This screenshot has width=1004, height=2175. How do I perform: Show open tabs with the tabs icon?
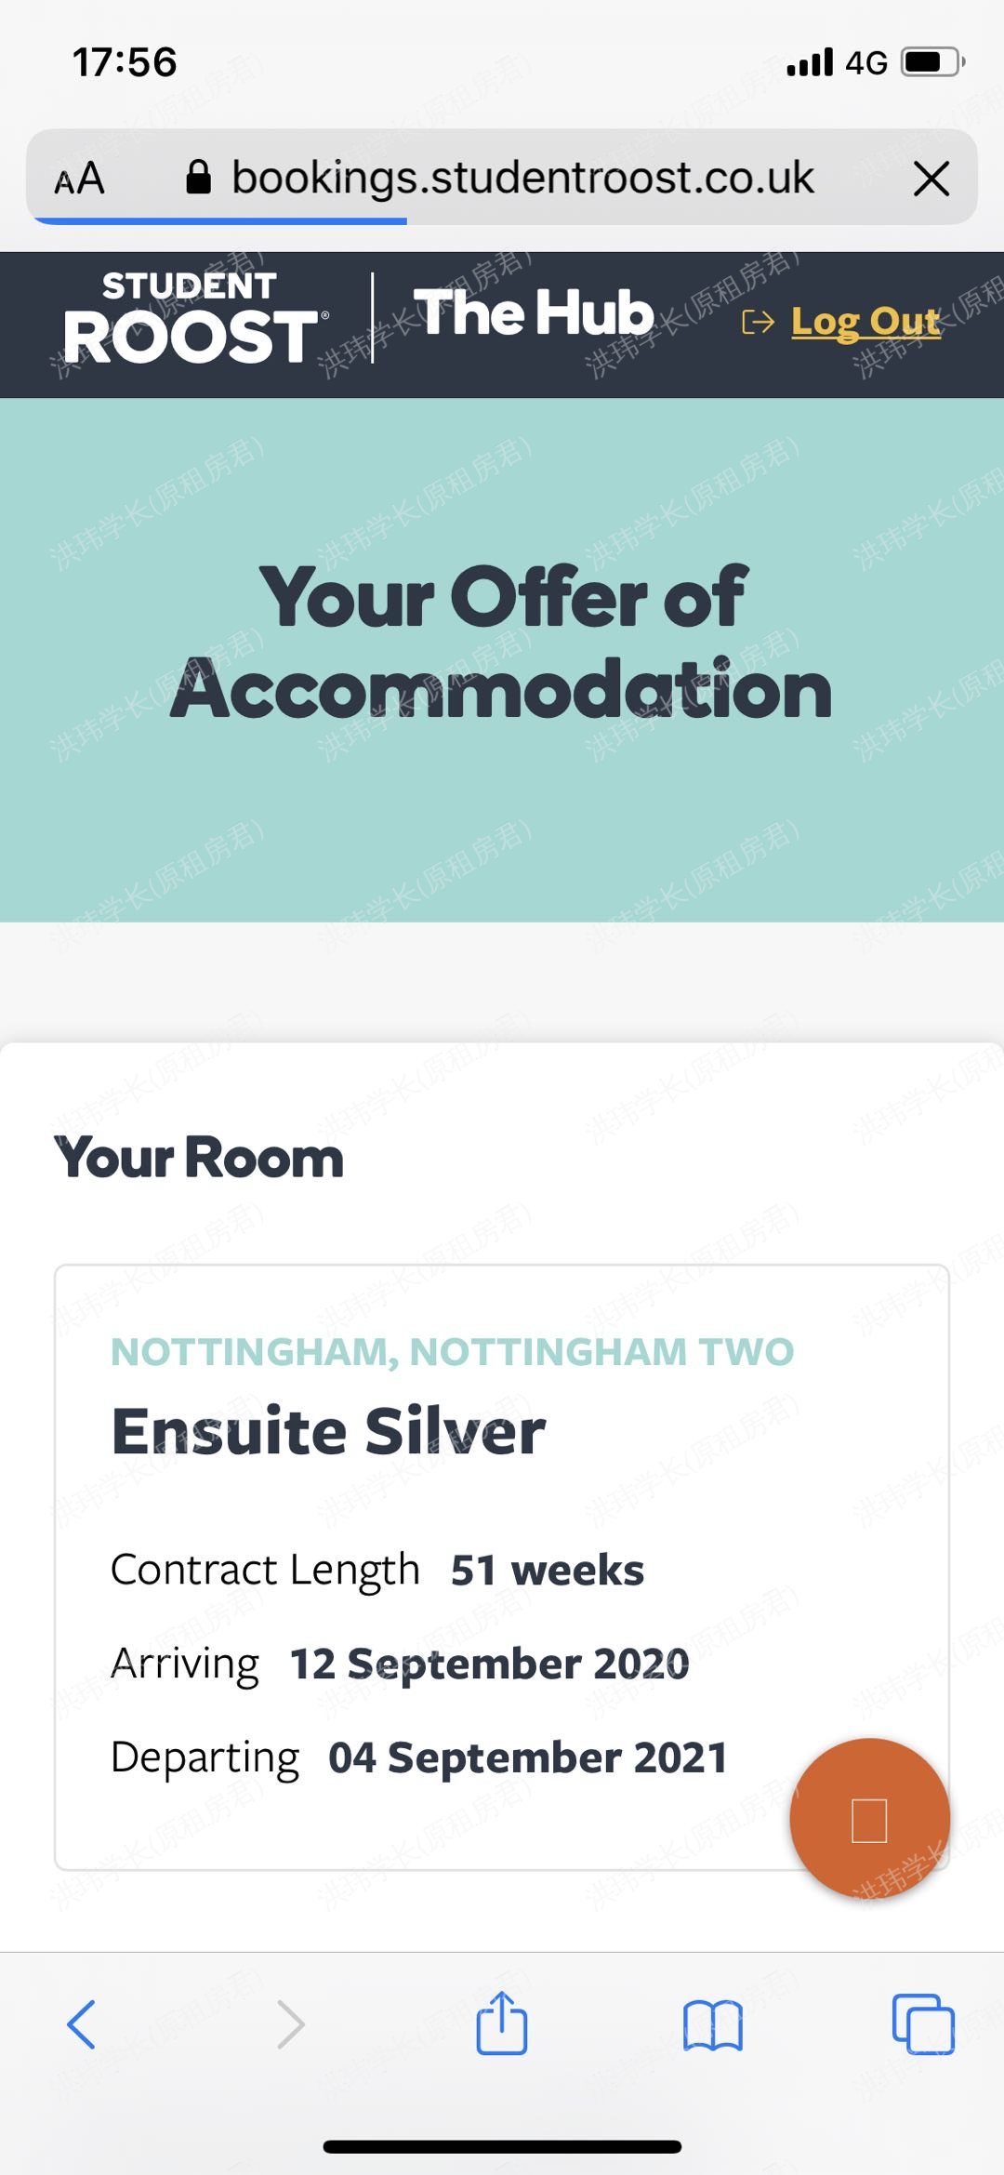click(x=922, y=2024)
